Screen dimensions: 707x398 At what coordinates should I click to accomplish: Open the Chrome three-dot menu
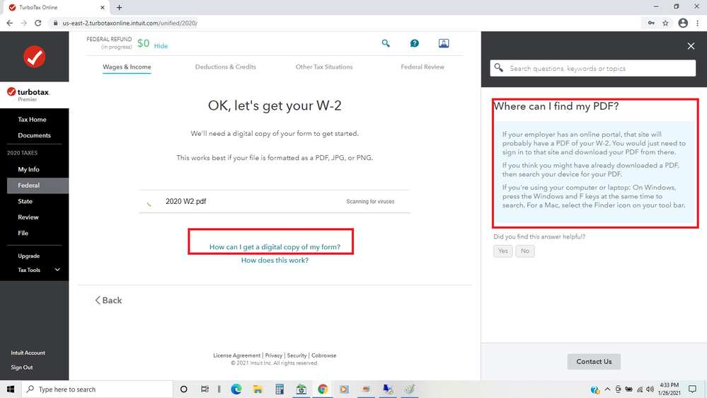tap(698, 23)
